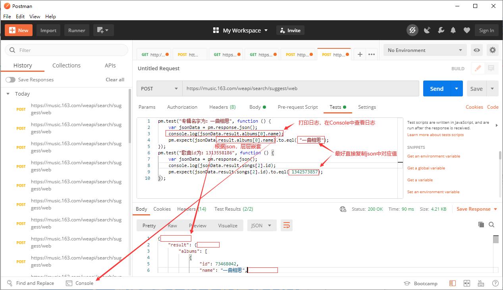Click the network globe icon by Status

tap(343, 209)
